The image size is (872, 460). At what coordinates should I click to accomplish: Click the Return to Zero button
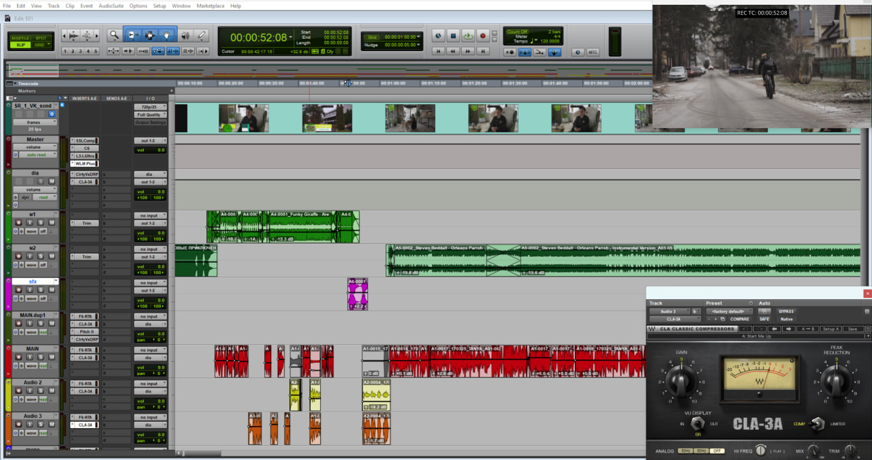point(438,51)
